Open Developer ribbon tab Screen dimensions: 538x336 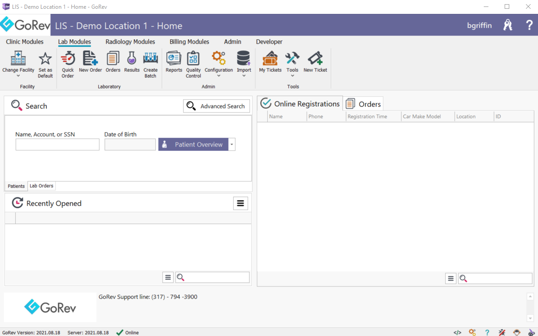(x=269, y=42)
